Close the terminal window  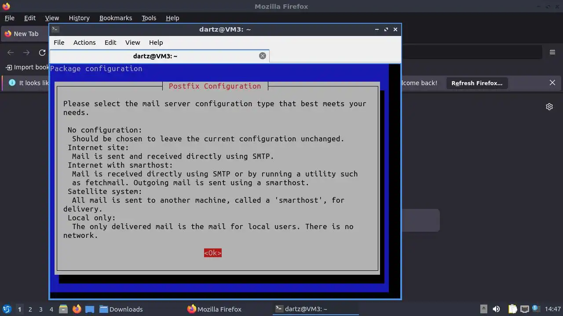tap(395, 29)
